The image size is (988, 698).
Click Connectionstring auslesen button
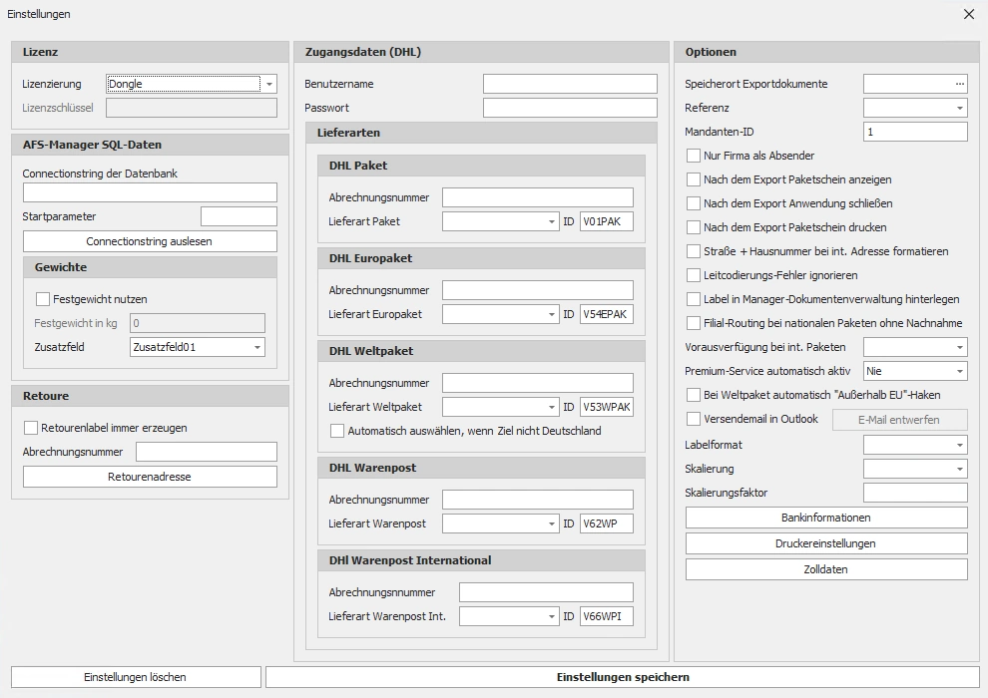point(150,241)
